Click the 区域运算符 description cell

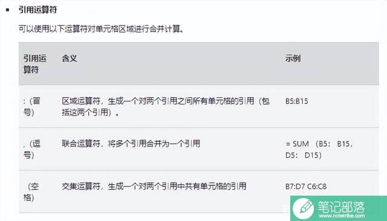tap(166, 106)
